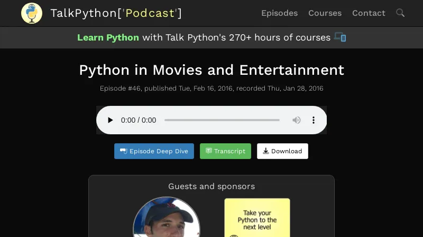Click the Talk Python logo icon
This screenshot has height=237, width=423.
tap(32, 13)
